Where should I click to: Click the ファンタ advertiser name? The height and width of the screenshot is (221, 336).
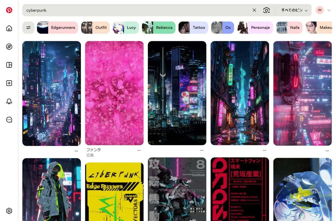94,150
